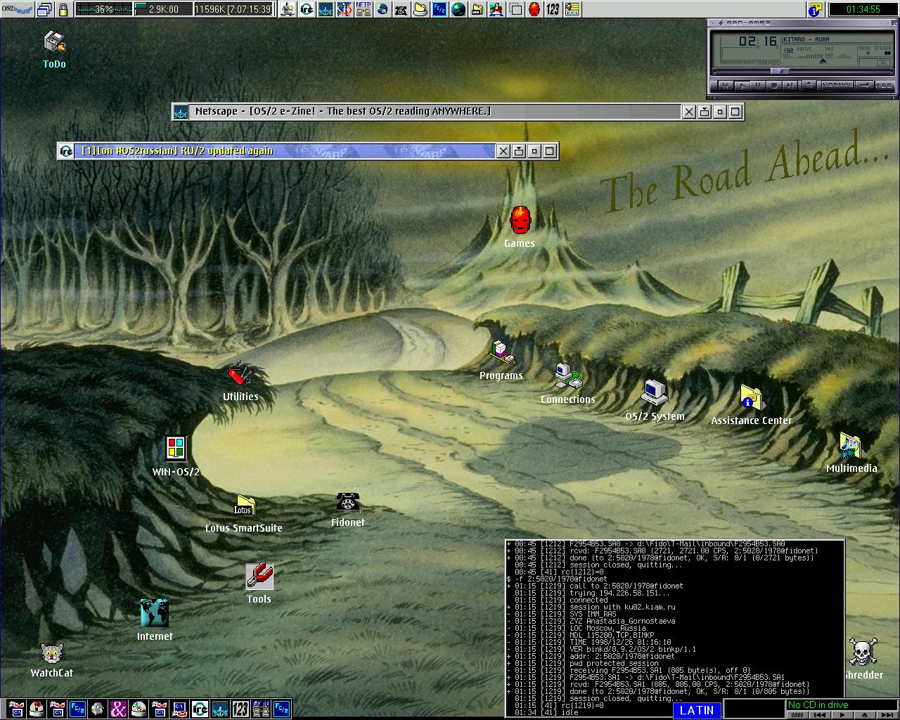
Task: Click the 123 icon in top bar
Action: pos(553,10)
